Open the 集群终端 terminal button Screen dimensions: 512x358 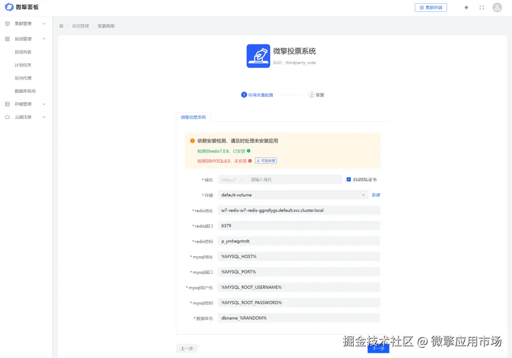pos(430,8)
